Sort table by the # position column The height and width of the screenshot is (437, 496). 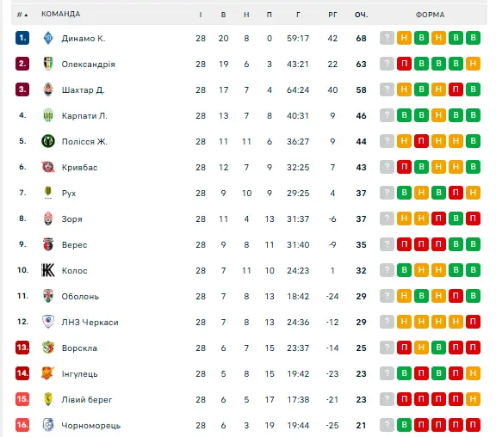pyautogui.click(x=22, y=15)
